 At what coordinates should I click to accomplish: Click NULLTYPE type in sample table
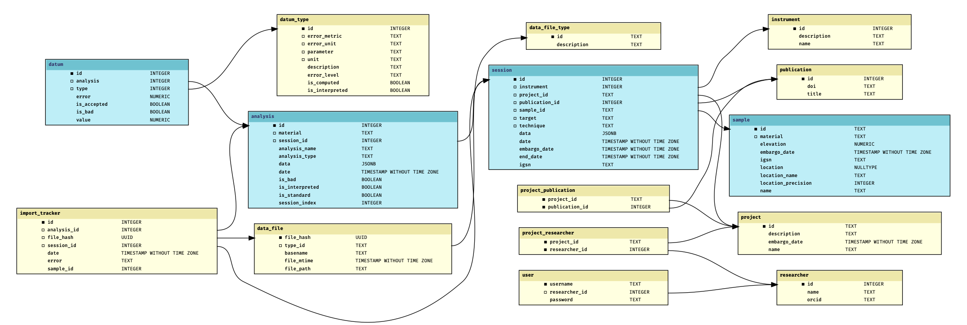866,168
